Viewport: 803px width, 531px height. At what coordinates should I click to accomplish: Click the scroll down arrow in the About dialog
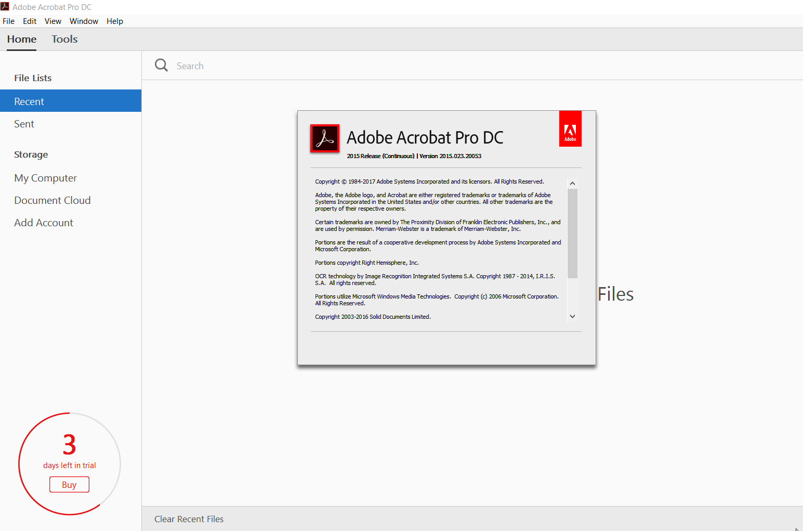click(x=572, y=316)
